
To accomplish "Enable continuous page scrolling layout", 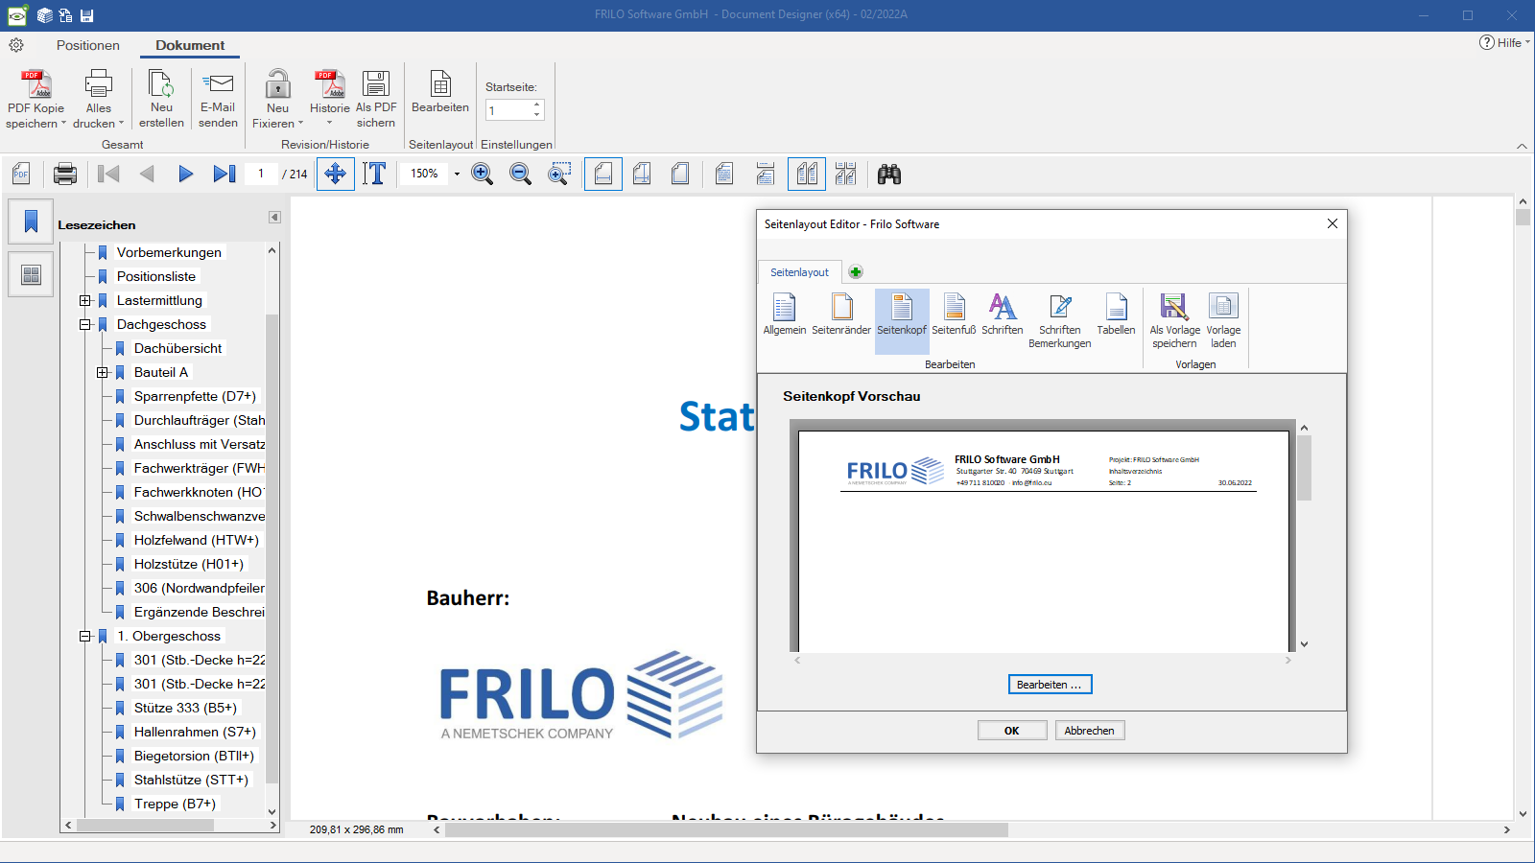I will pyautogui.click(x=766, y=174).
